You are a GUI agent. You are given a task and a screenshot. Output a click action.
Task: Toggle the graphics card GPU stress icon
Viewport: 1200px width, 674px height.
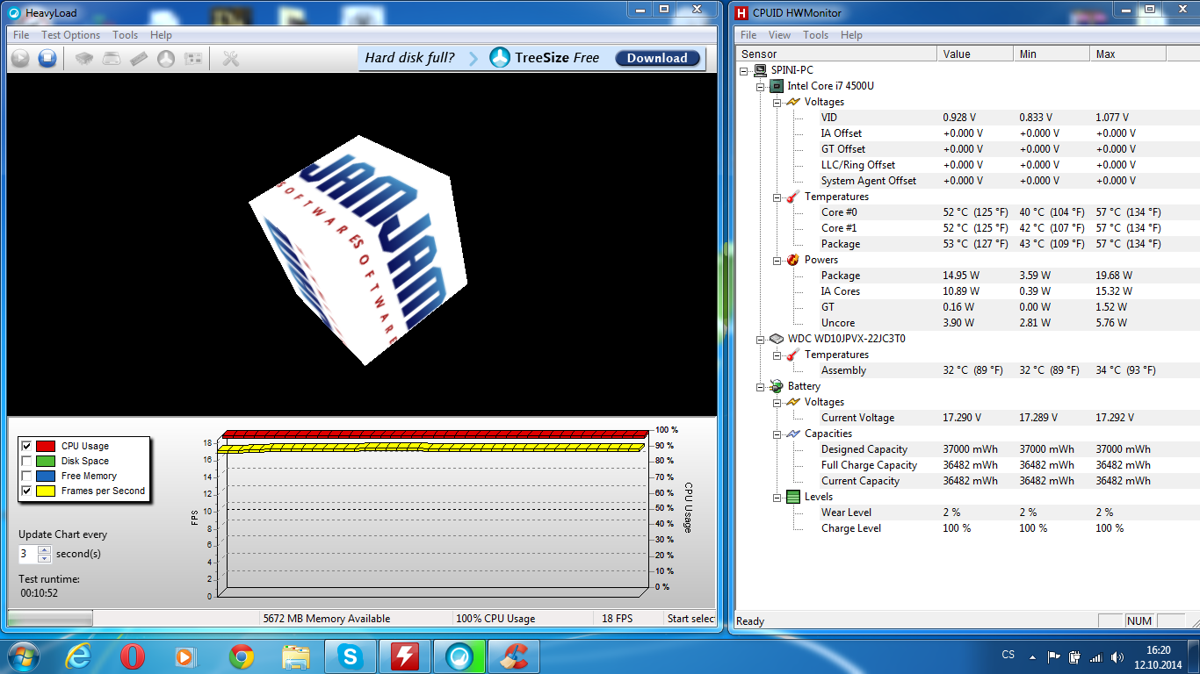click(193, 59)
